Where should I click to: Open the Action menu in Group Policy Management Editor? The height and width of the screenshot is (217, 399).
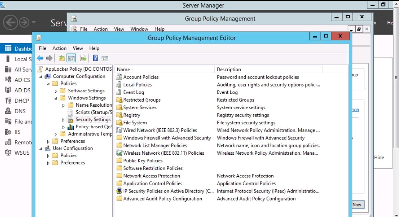click(x=59, y=48)
